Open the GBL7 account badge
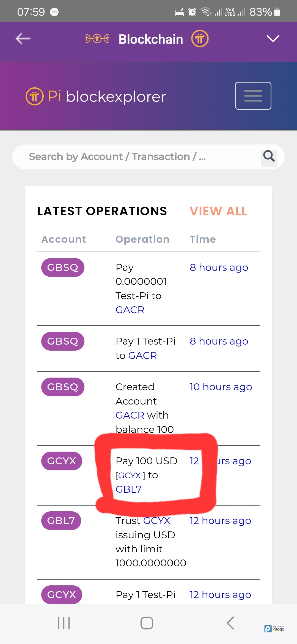297x644 pixels. [61, 521]
